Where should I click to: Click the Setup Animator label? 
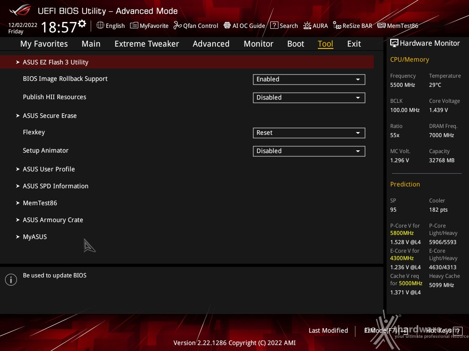coord(46,150)
